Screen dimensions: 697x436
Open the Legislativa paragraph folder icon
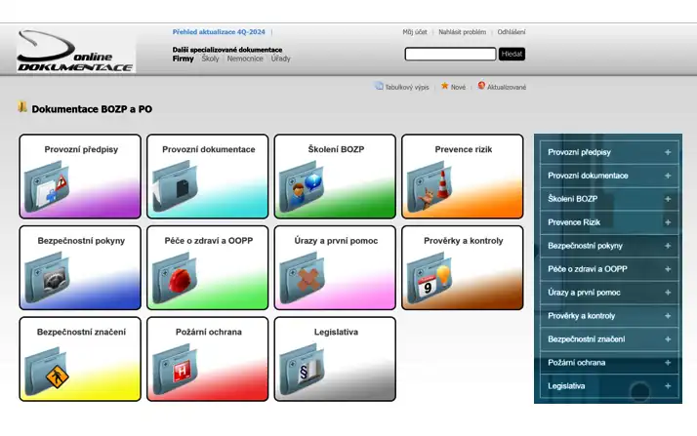coord(302,370)
